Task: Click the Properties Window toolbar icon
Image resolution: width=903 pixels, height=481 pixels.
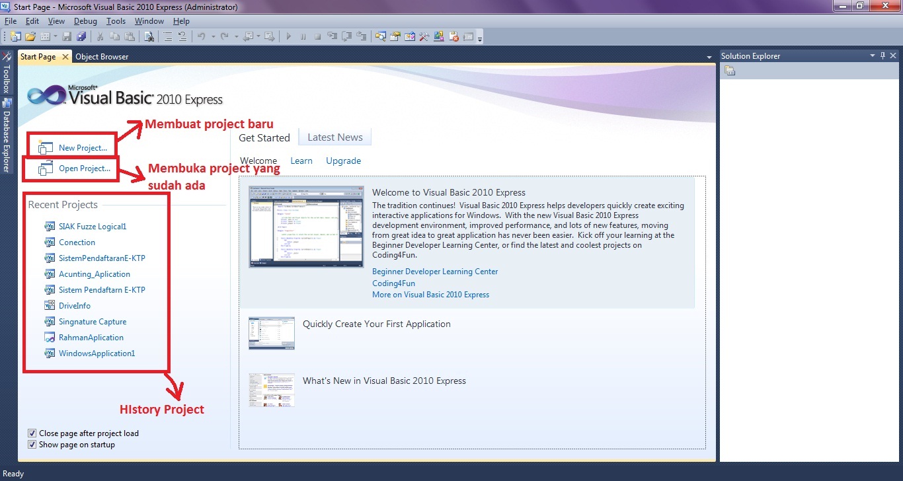Action: [395, 36]
